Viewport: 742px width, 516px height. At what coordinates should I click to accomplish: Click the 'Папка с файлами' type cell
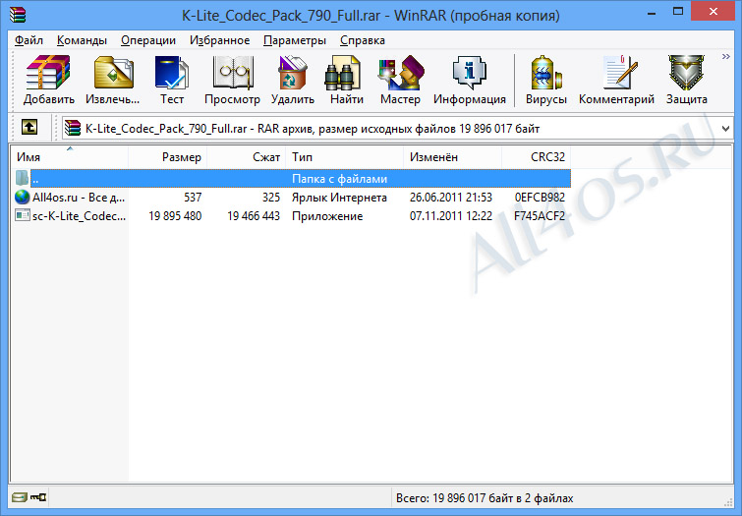340,179
